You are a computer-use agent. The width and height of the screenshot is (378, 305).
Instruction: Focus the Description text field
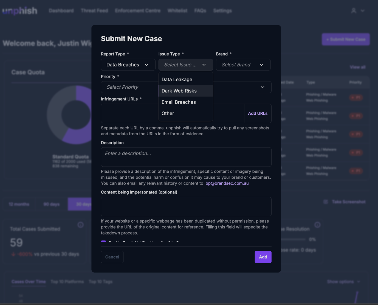point(186,157)
